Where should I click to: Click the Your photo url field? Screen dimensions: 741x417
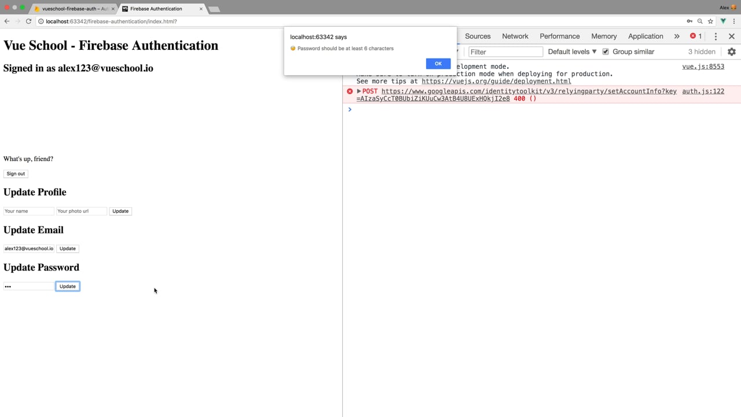(82, 211)
